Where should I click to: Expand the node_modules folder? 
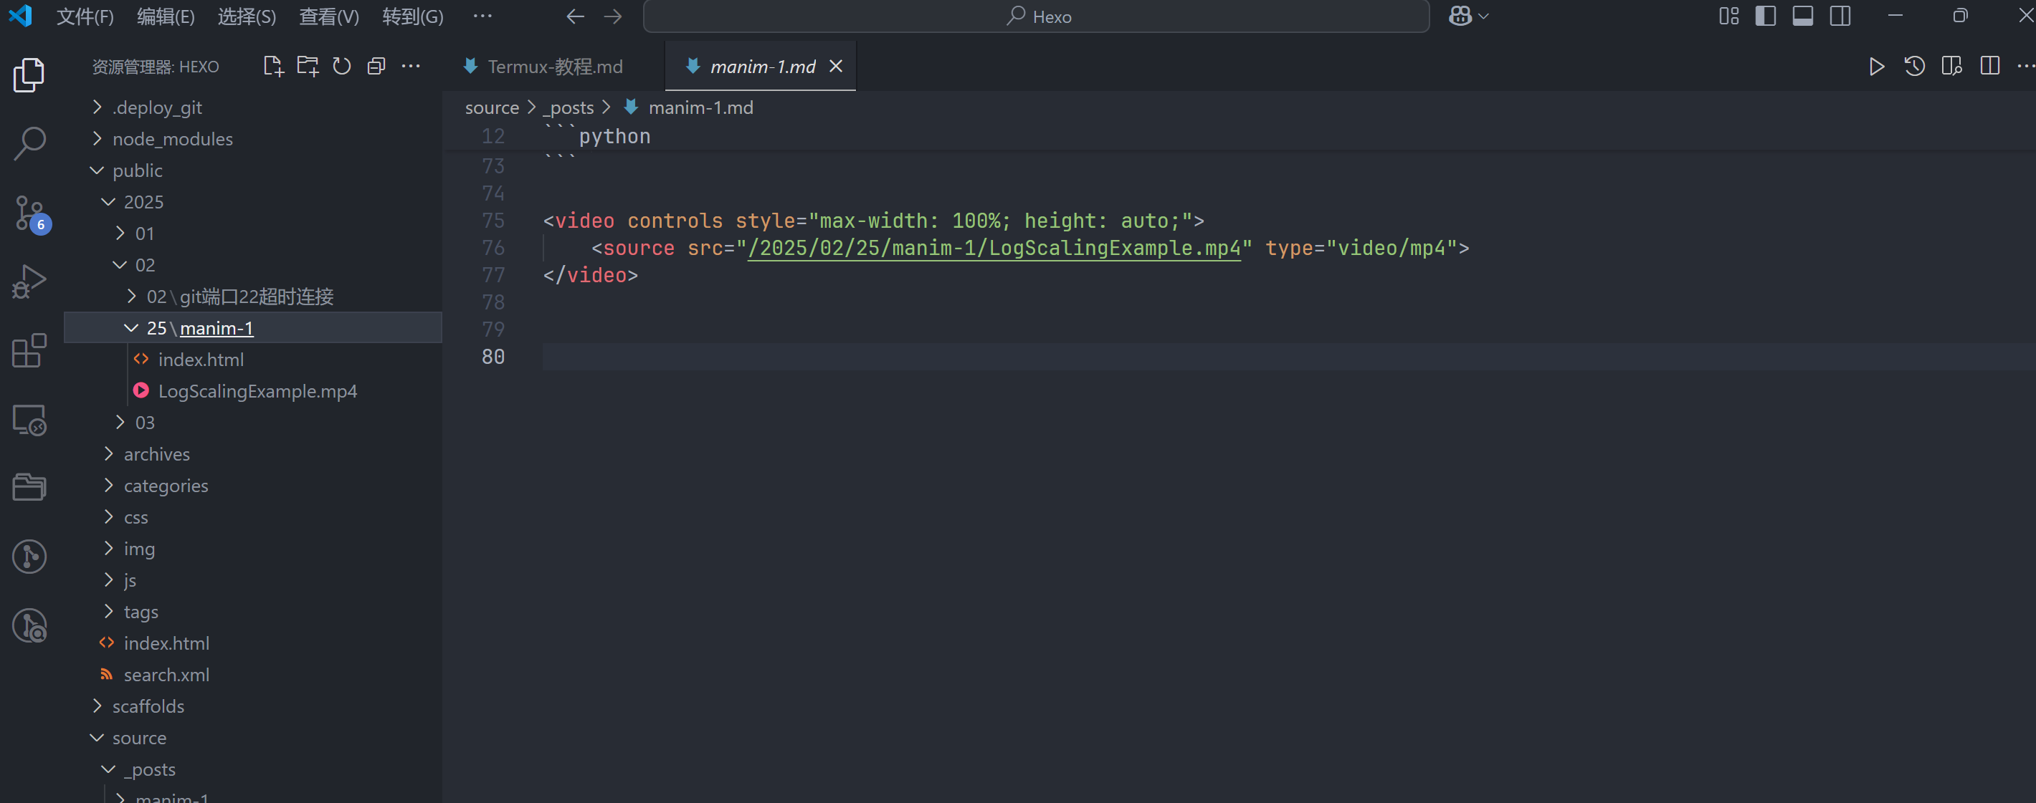172,139
